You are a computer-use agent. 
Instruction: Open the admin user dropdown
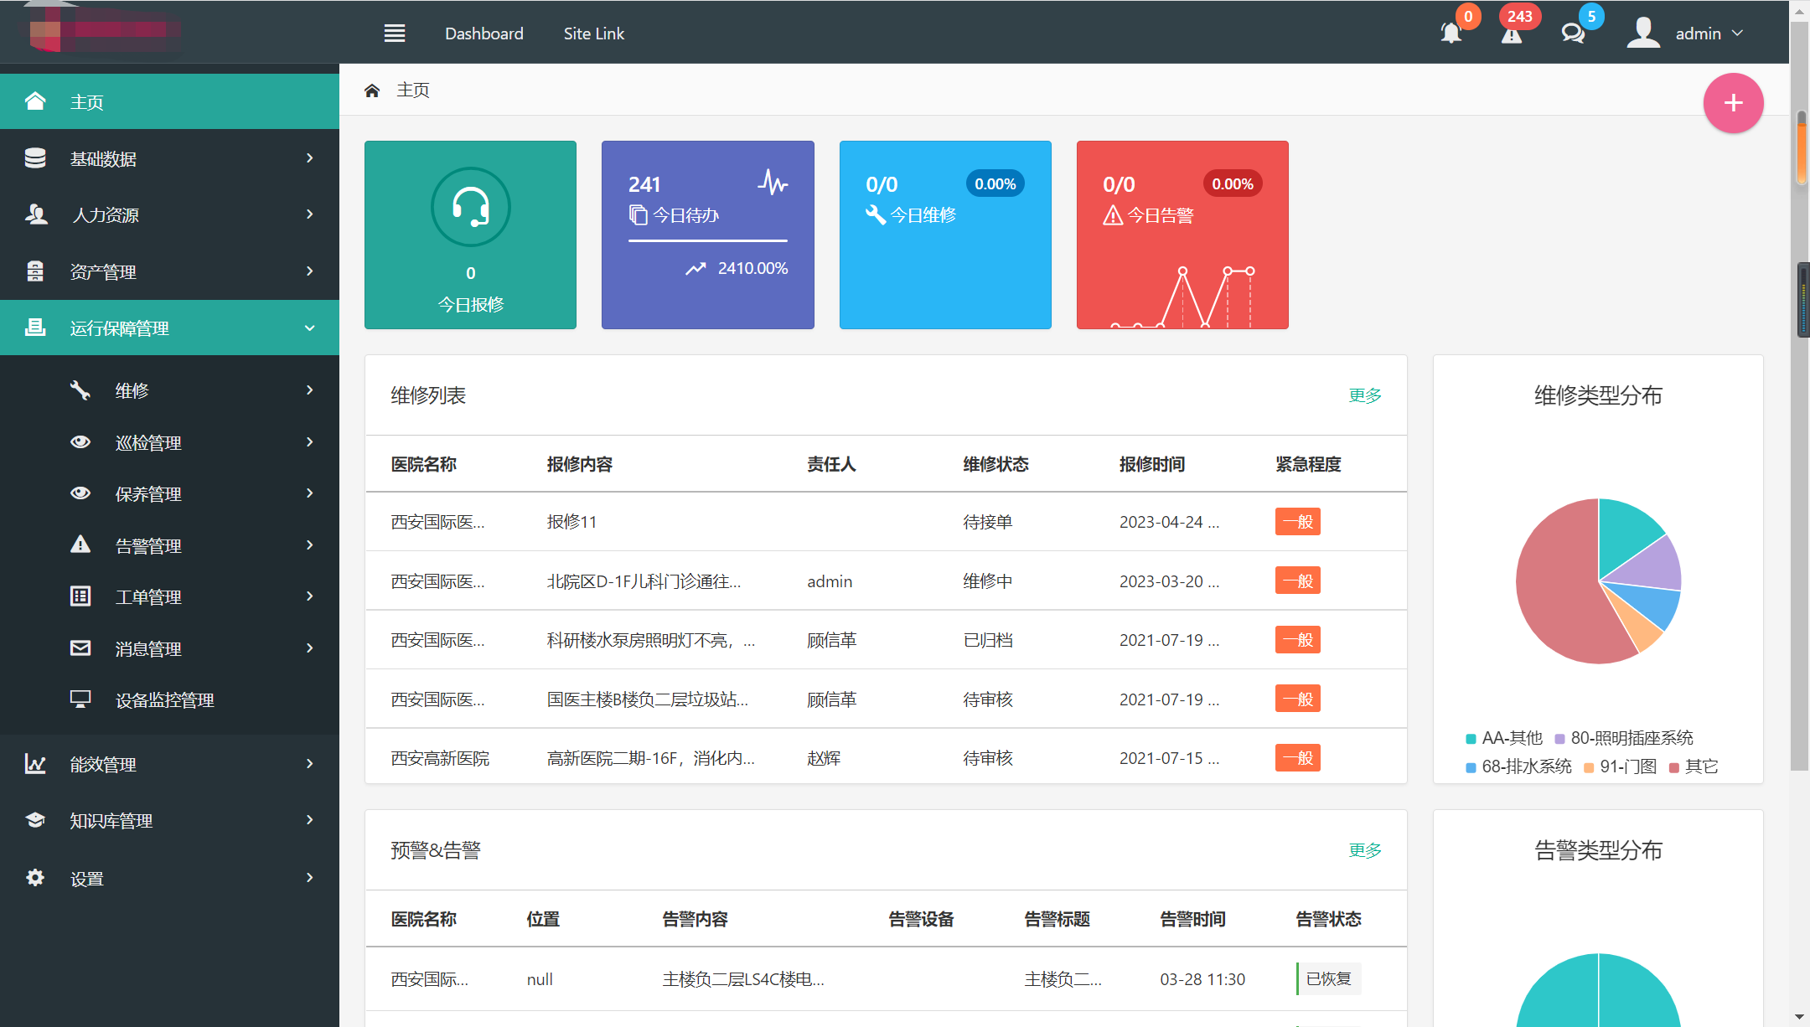click(x=1685, y=34)
